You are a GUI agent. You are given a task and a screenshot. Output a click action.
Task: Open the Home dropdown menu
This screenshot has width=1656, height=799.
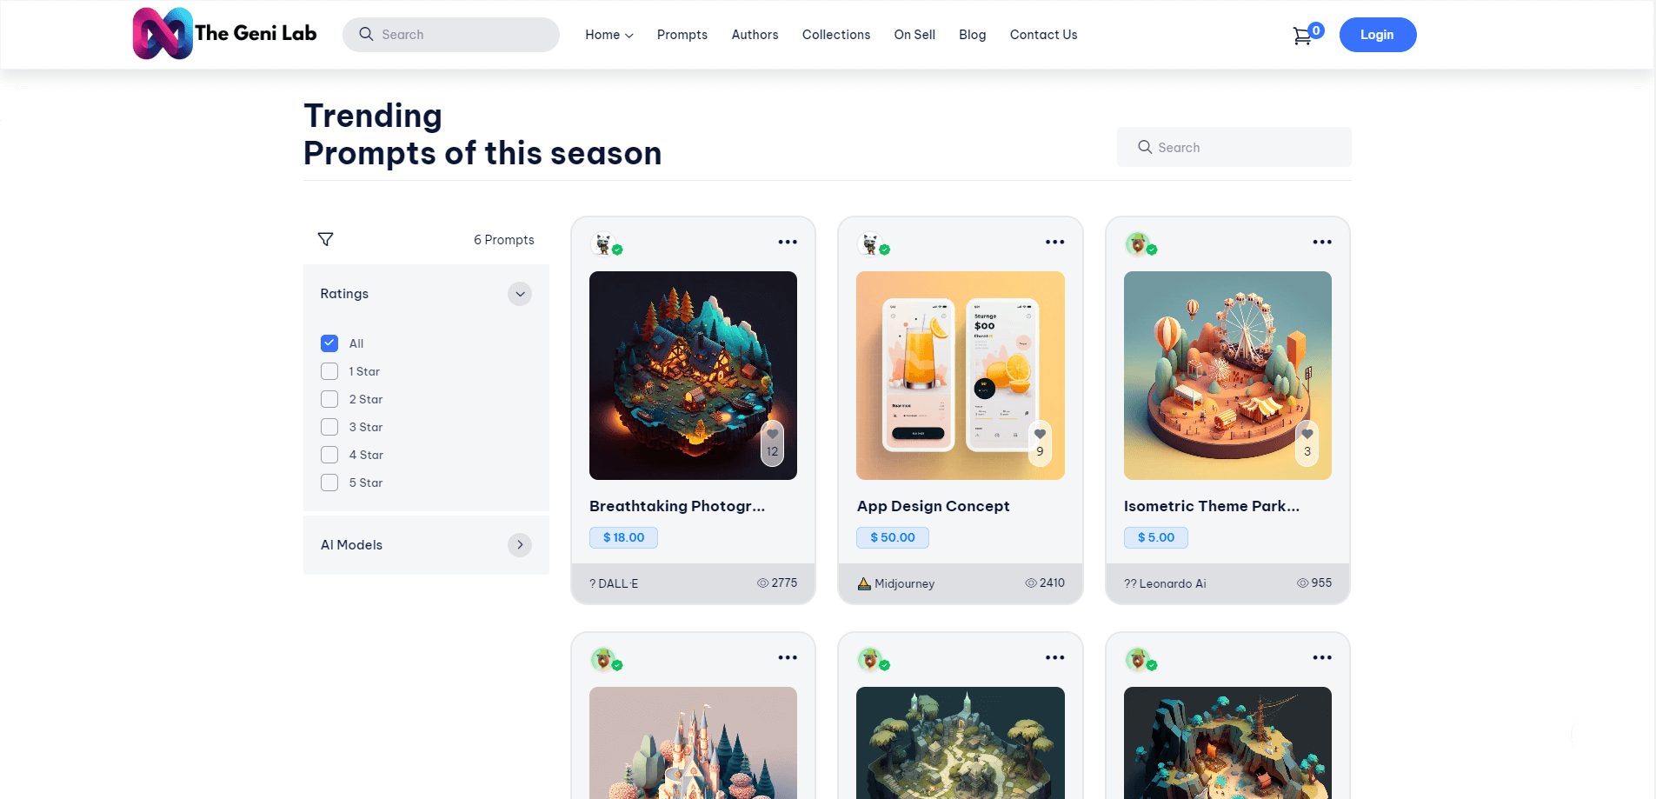pos(609,35)
